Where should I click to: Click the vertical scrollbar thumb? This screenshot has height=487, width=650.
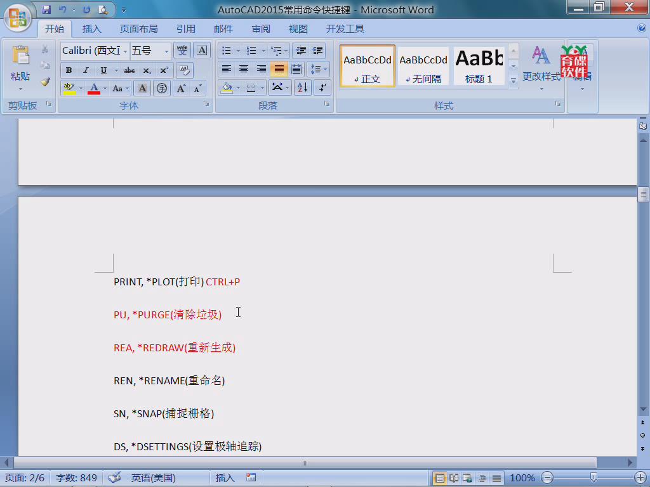[x=643, y=193]
